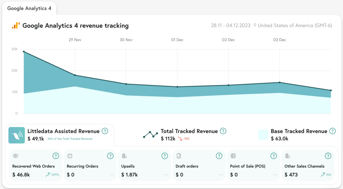The width and height of the screenshot is (343, 189).
Task: Open help icon on Other Sales Channels card
Action: [328, 156]
